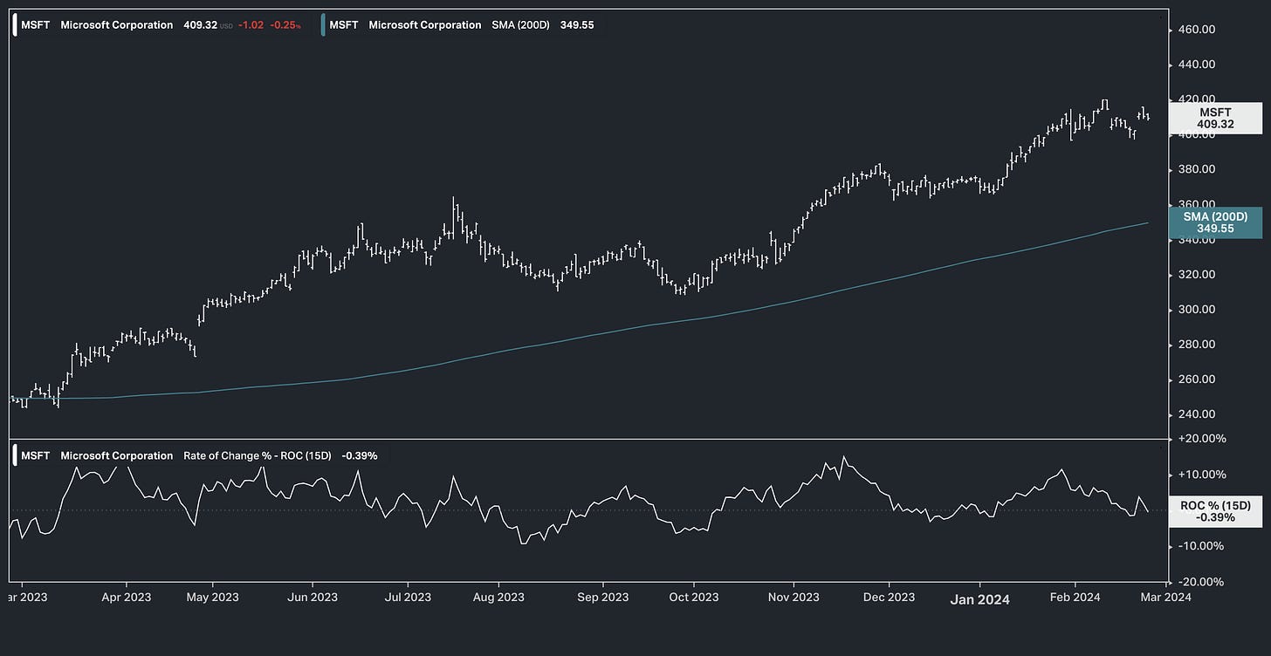Click 'Microsoft Corporation' in the ROC panel legend
This screenshot has height=656, width=1271.
(x=117, y=455)
